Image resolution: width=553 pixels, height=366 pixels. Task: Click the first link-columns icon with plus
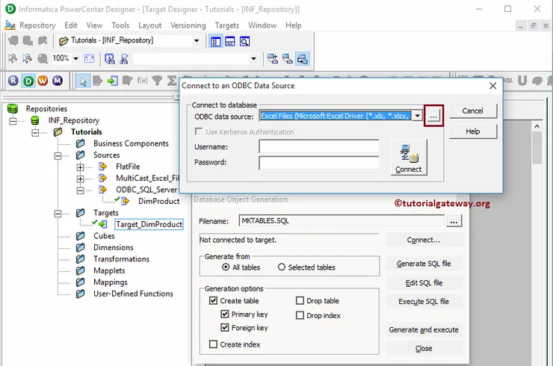pos(273,58)
